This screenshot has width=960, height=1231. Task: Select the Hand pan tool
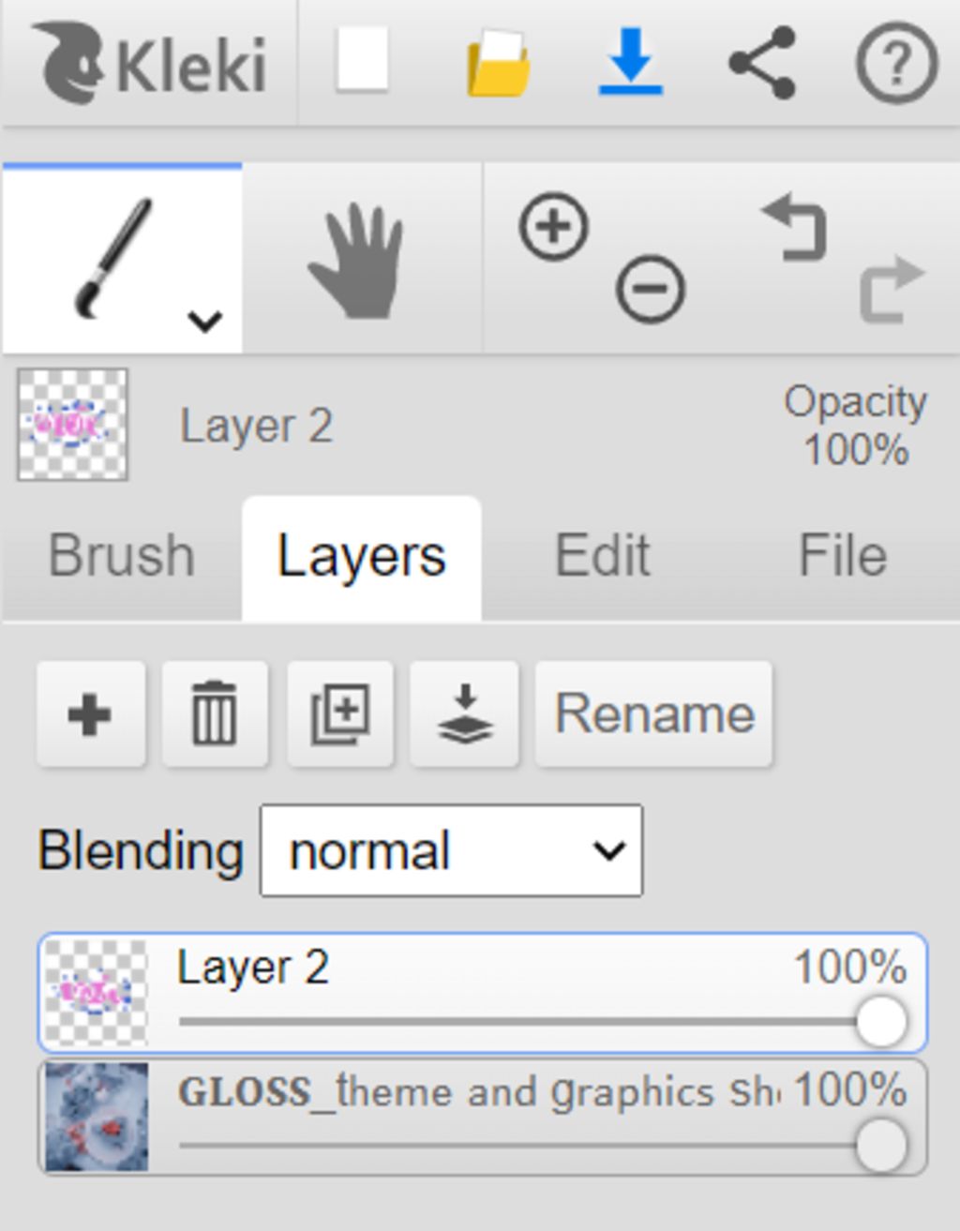click(356, 260)
